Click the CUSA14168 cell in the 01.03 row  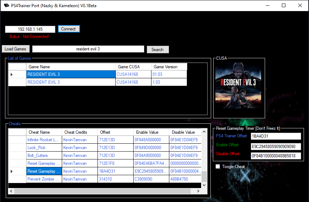[133, 74]
